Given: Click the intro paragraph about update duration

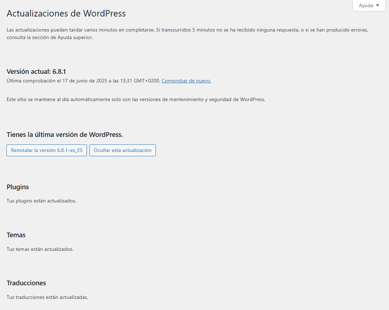Looking at the screenshot, I should click(187, 34).
